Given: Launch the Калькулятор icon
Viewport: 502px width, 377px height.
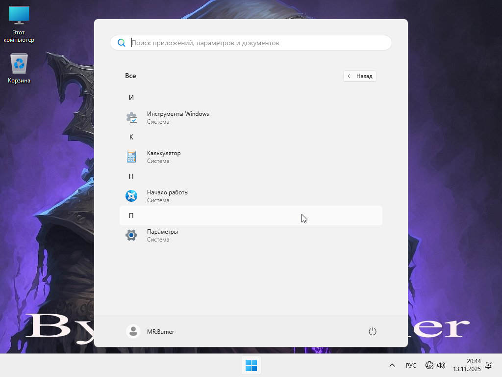Looking at the screenshot, I should (131, 157).
